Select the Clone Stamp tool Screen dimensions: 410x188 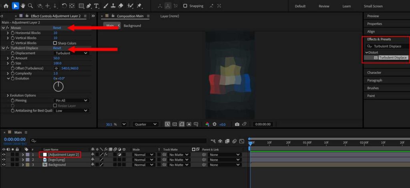pos(113,6)
